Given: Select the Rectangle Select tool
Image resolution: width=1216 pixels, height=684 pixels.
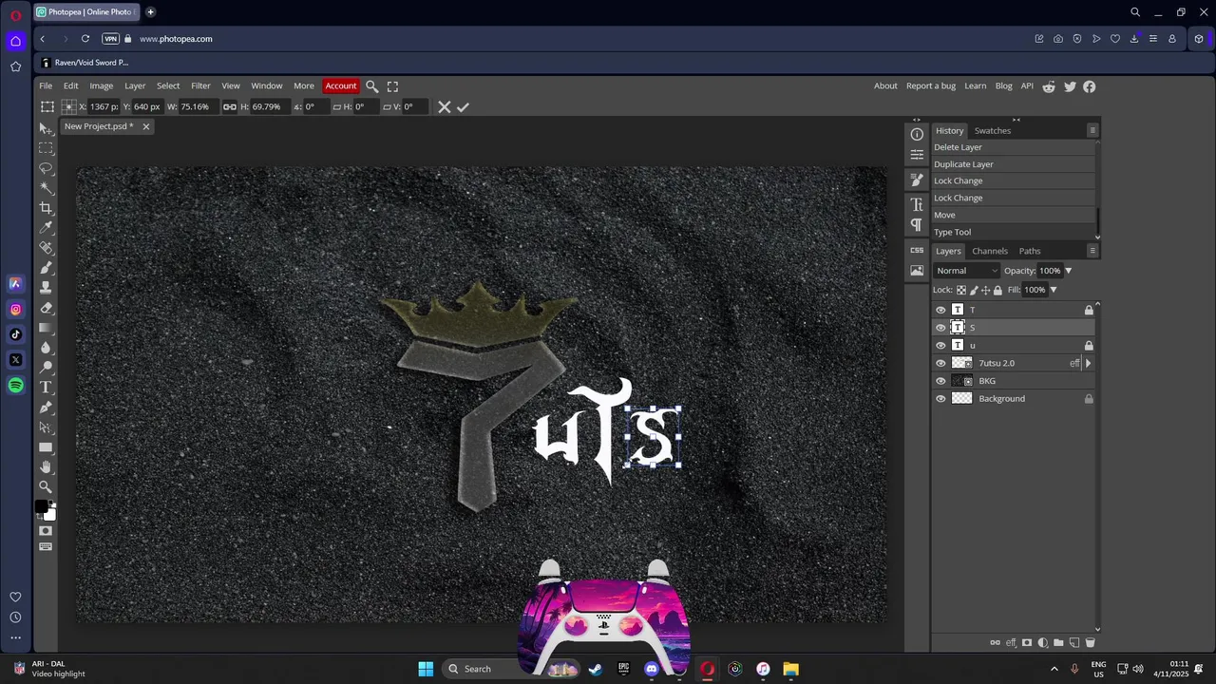Looking at the screenshot, I should pos(46,148).
